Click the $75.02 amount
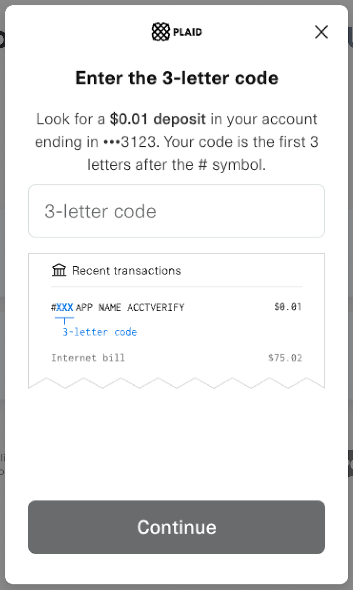The width and height of the screenshot is (353, 590). click(x=285, y=358)
